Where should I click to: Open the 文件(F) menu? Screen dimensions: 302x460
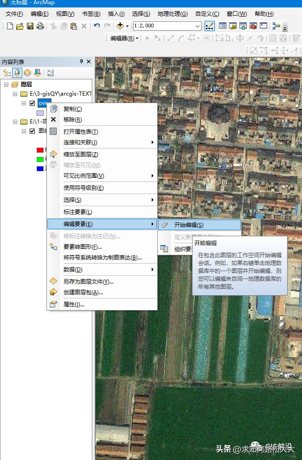click(14, 14)
